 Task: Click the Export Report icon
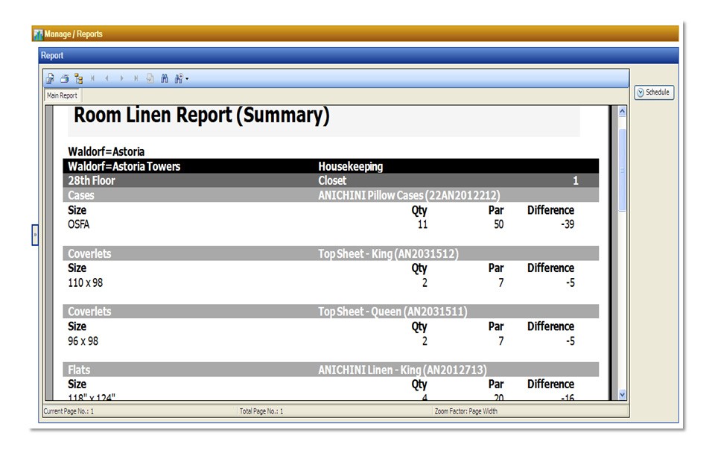click(50, 79)
